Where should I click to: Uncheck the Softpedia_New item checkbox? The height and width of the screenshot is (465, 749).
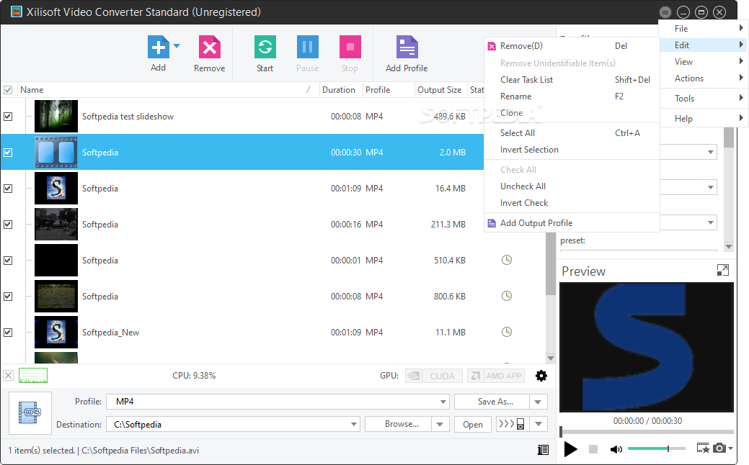point(8,333)
